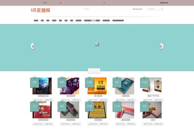This screenshot has width=194, height=129.
Task: Add the 180-priced product to cart
Action: click(x=93, y=100)
